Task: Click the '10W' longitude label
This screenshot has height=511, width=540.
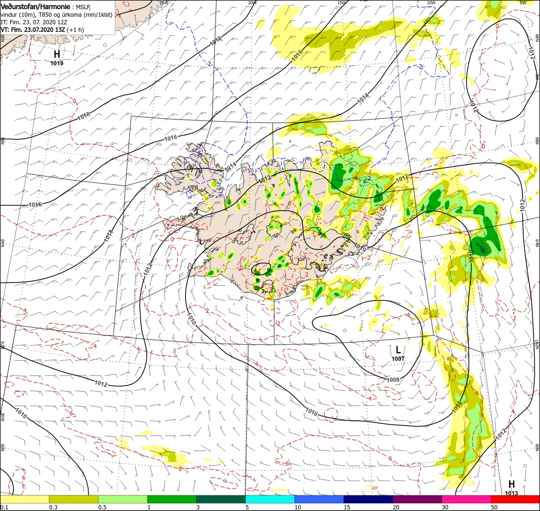Action: pos(431,3)
